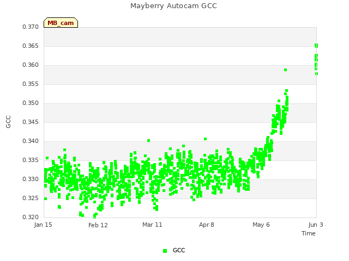This screenshot has height=261, width=349.
Task: Click the vertical GCC y-axis title
Action: [x=8, y=122]
